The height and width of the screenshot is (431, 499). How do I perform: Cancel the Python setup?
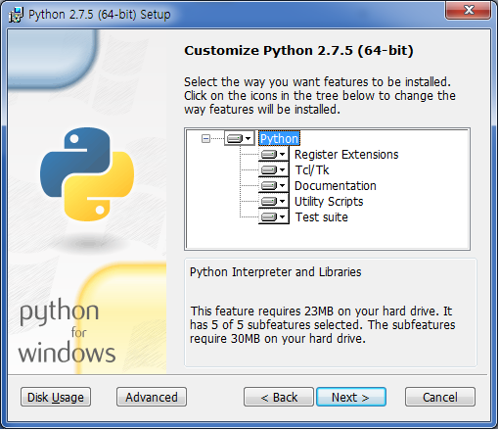[440, 397]
